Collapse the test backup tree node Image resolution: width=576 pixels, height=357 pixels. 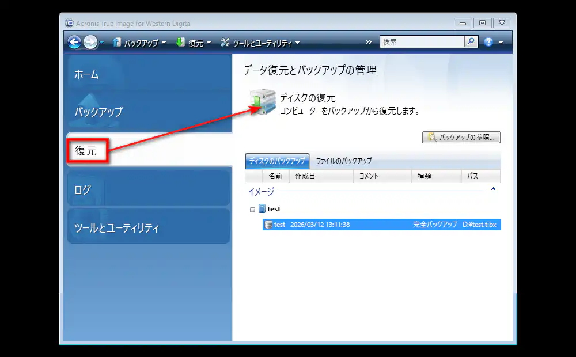[252, 210]
